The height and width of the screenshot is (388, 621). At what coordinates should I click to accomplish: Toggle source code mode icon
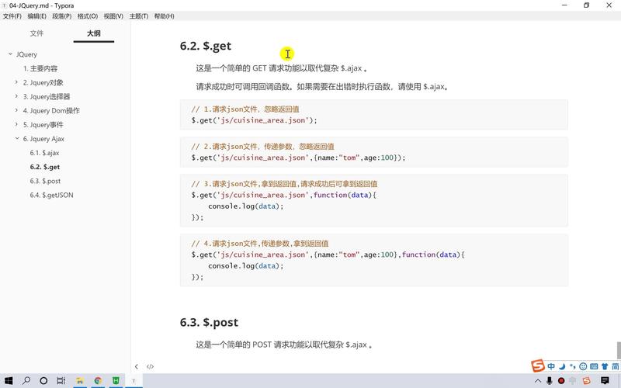coord(150,366)
